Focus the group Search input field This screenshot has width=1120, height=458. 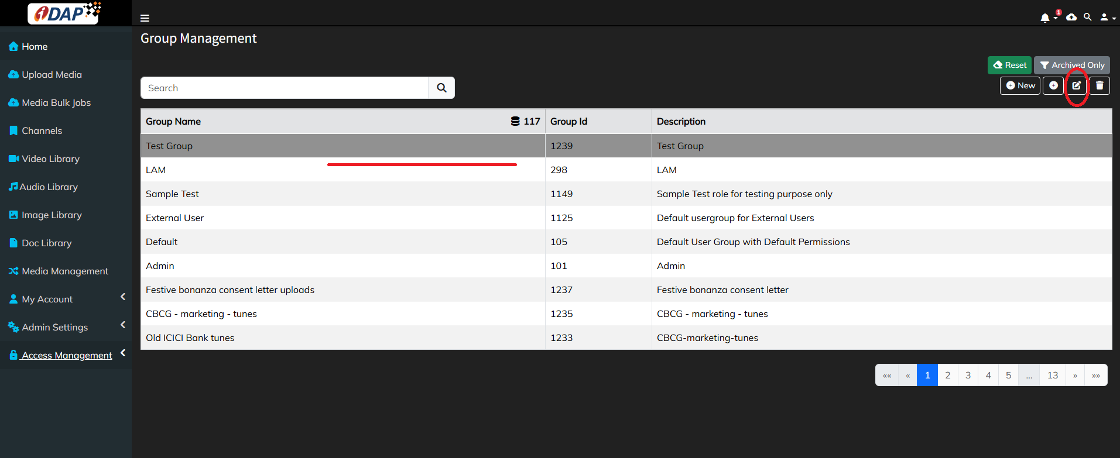click(285, 88)
